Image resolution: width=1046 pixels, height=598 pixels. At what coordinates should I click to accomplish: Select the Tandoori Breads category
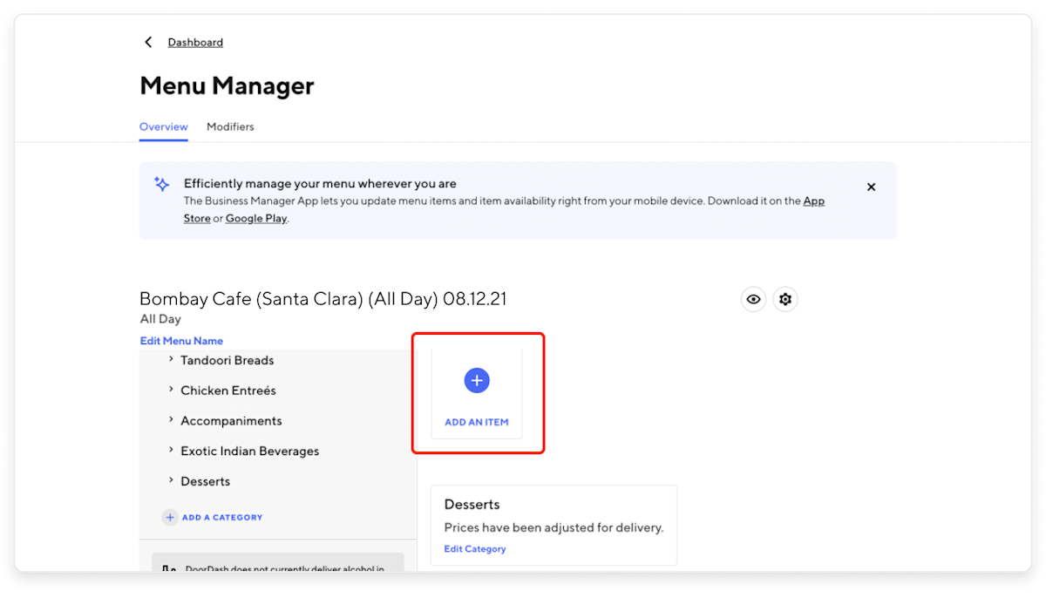point(227,360)
